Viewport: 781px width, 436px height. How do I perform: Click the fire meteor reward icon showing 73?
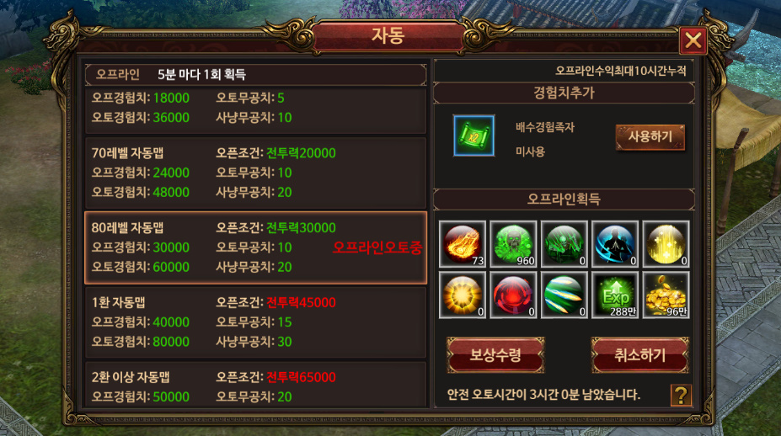(x=463, y=244)
